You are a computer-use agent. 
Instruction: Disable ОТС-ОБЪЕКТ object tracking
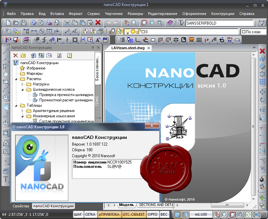pyautogui.click(x=134, y=214)
